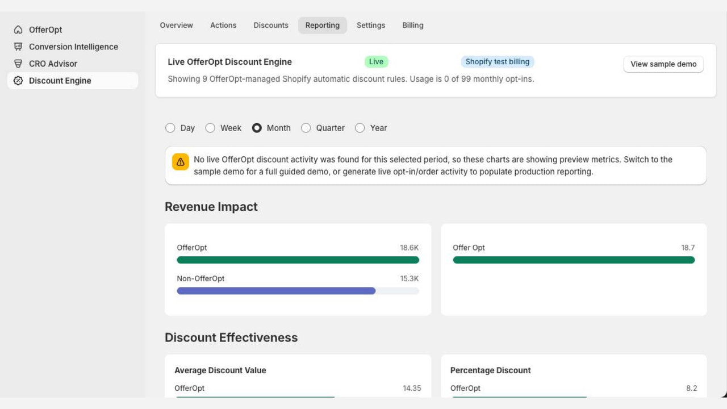Click the 14.35 average discount value
Screen dimensions: 727x409
tap(412, 388)
